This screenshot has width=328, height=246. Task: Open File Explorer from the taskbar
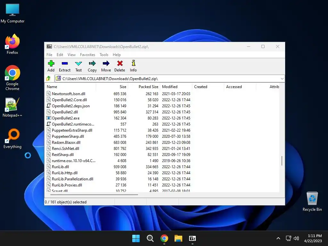[178, 238]
